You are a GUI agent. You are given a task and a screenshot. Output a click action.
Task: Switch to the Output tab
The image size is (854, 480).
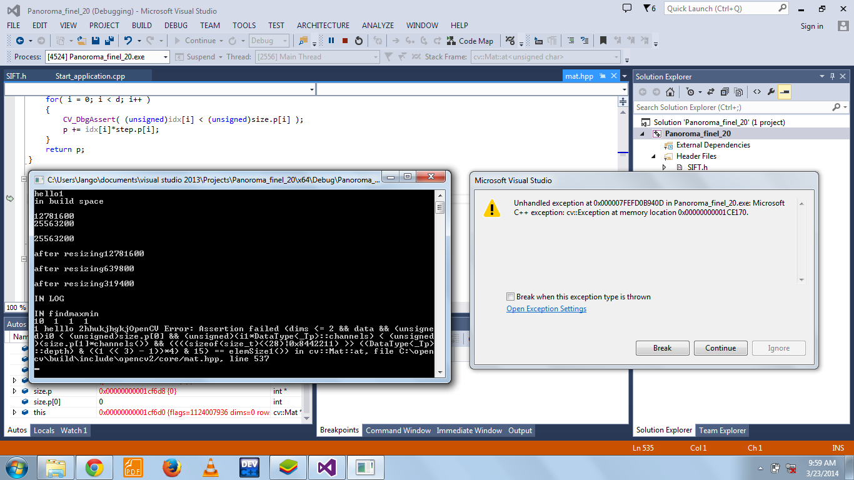[x=520, y=430]
